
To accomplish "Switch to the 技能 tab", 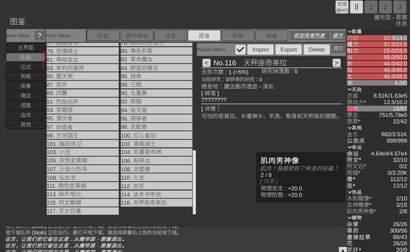I will [238, 36].
